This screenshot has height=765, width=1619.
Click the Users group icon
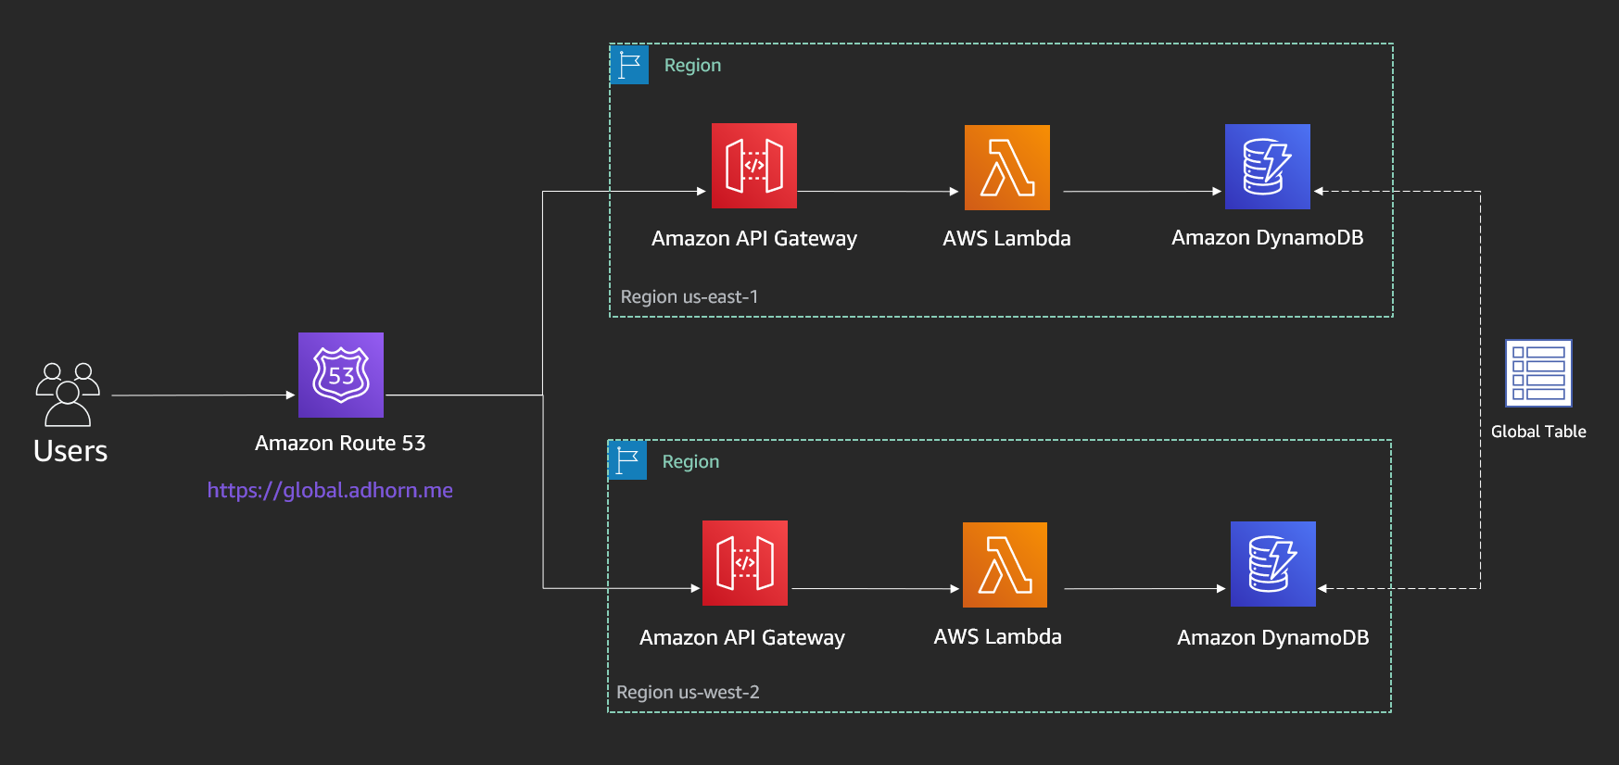pos(68,395)
